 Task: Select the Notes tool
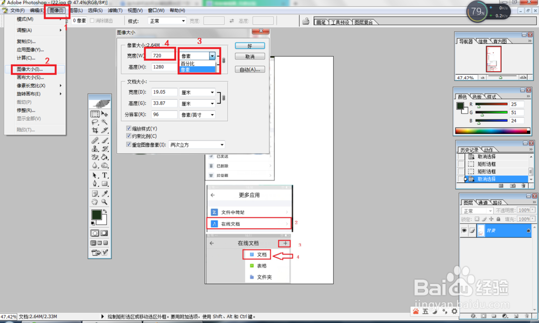coord(95,194)
